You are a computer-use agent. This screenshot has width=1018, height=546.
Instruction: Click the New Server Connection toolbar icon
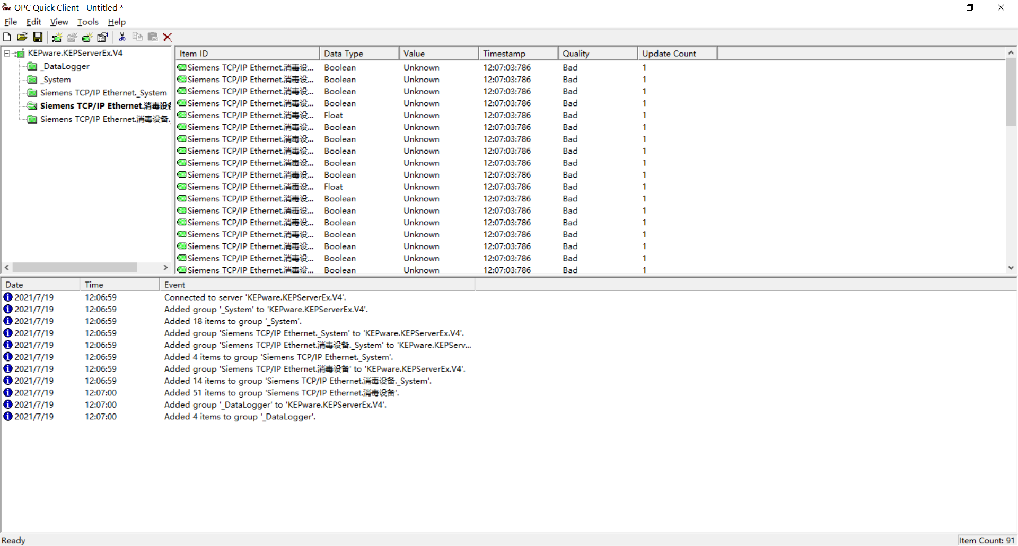[57, 37]
